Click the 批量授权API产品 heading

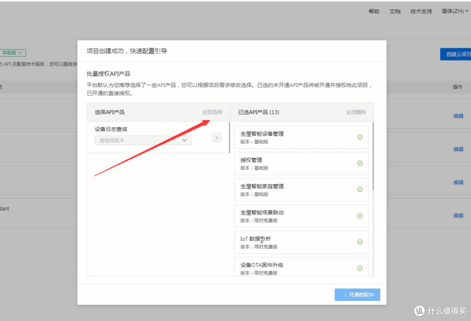(x=109, y=74)
